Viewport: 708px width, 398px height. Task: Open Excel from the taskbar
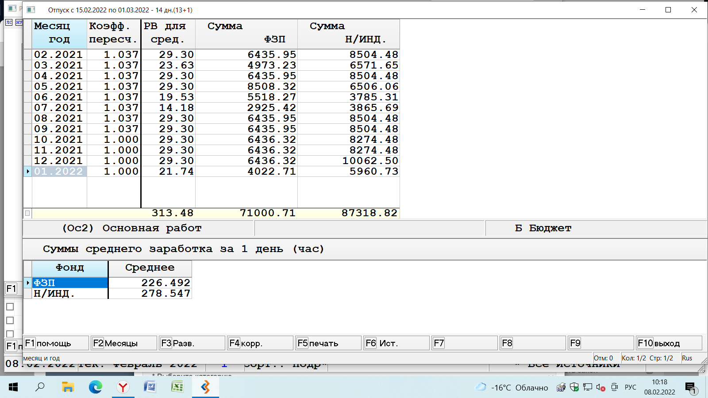(177, 387)
